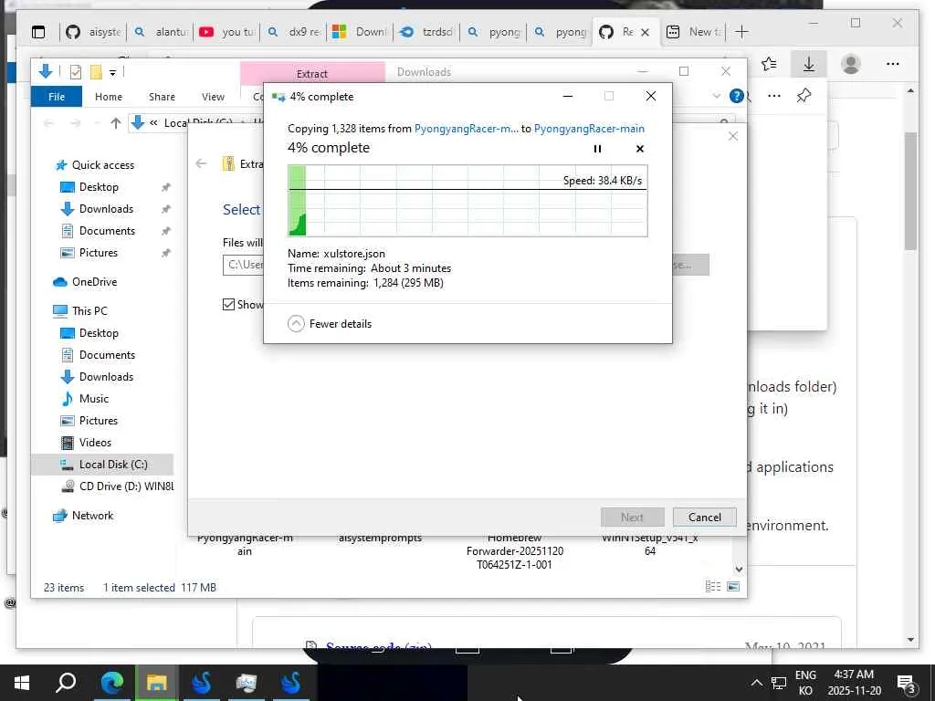Image resolution: width=935 pixels, height=701 pixels.
Task: Cancel the extraction wizard
Action: tap(704, 517)
